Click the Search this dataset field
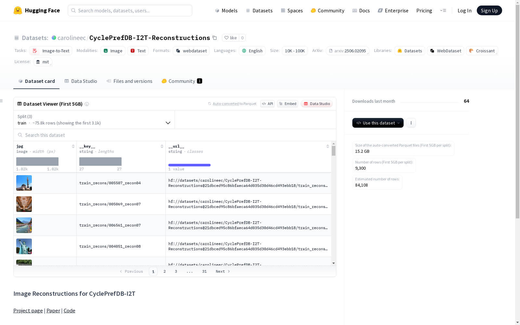The height and width of the screenshot is (325, 520). (175, 135)
